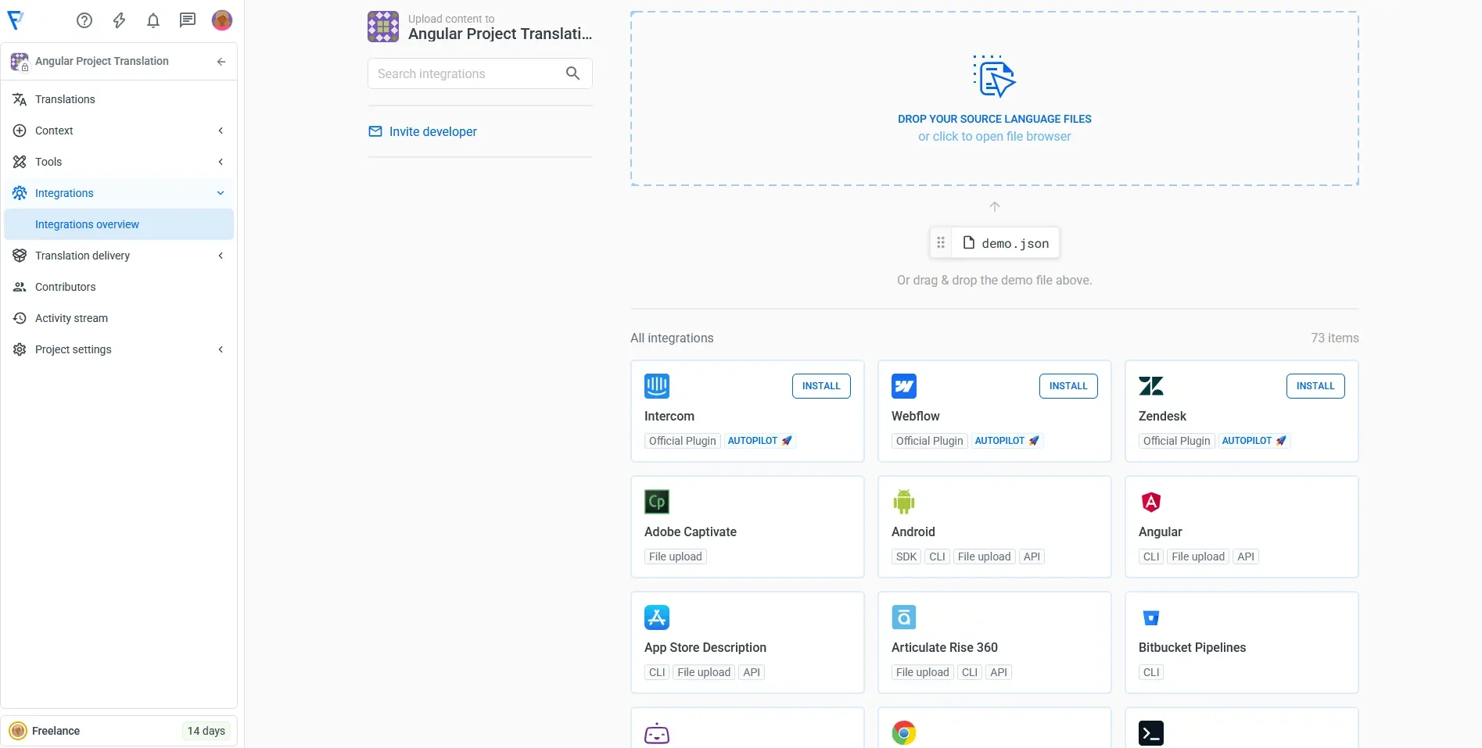Go to Activity stream

71,318
